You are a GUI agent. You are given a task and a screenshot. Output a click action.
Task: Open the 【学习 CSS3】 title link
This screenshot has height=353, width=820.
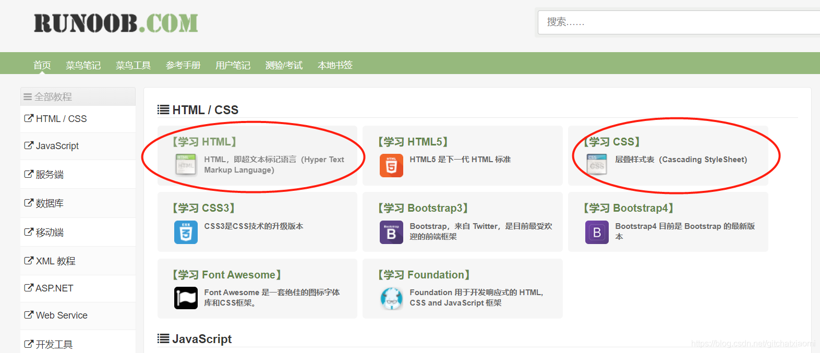(x=204, y=208)
